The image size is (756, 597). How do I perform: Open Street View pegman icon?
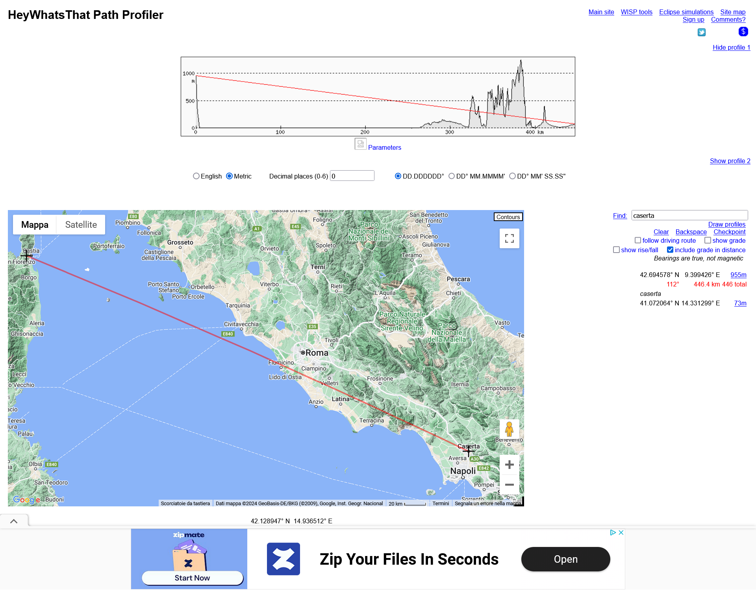click(x=509, y=429)
